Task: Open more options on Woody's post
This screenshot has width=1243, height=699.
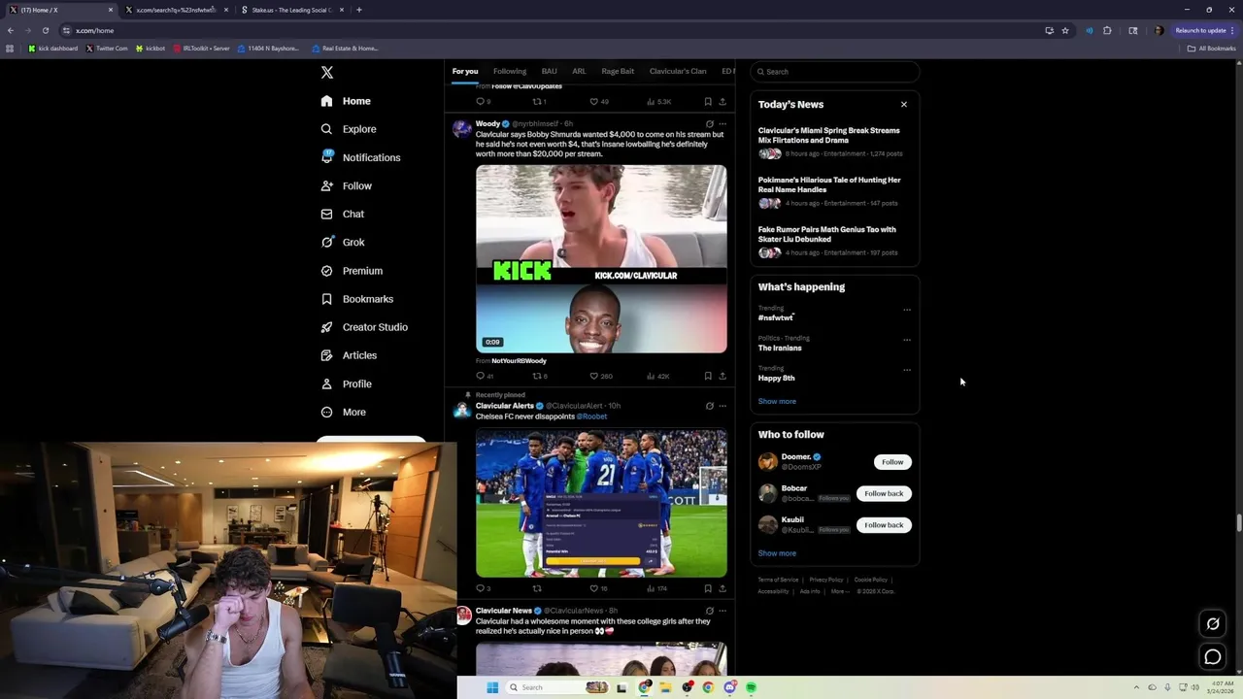Action: point(722,124)
